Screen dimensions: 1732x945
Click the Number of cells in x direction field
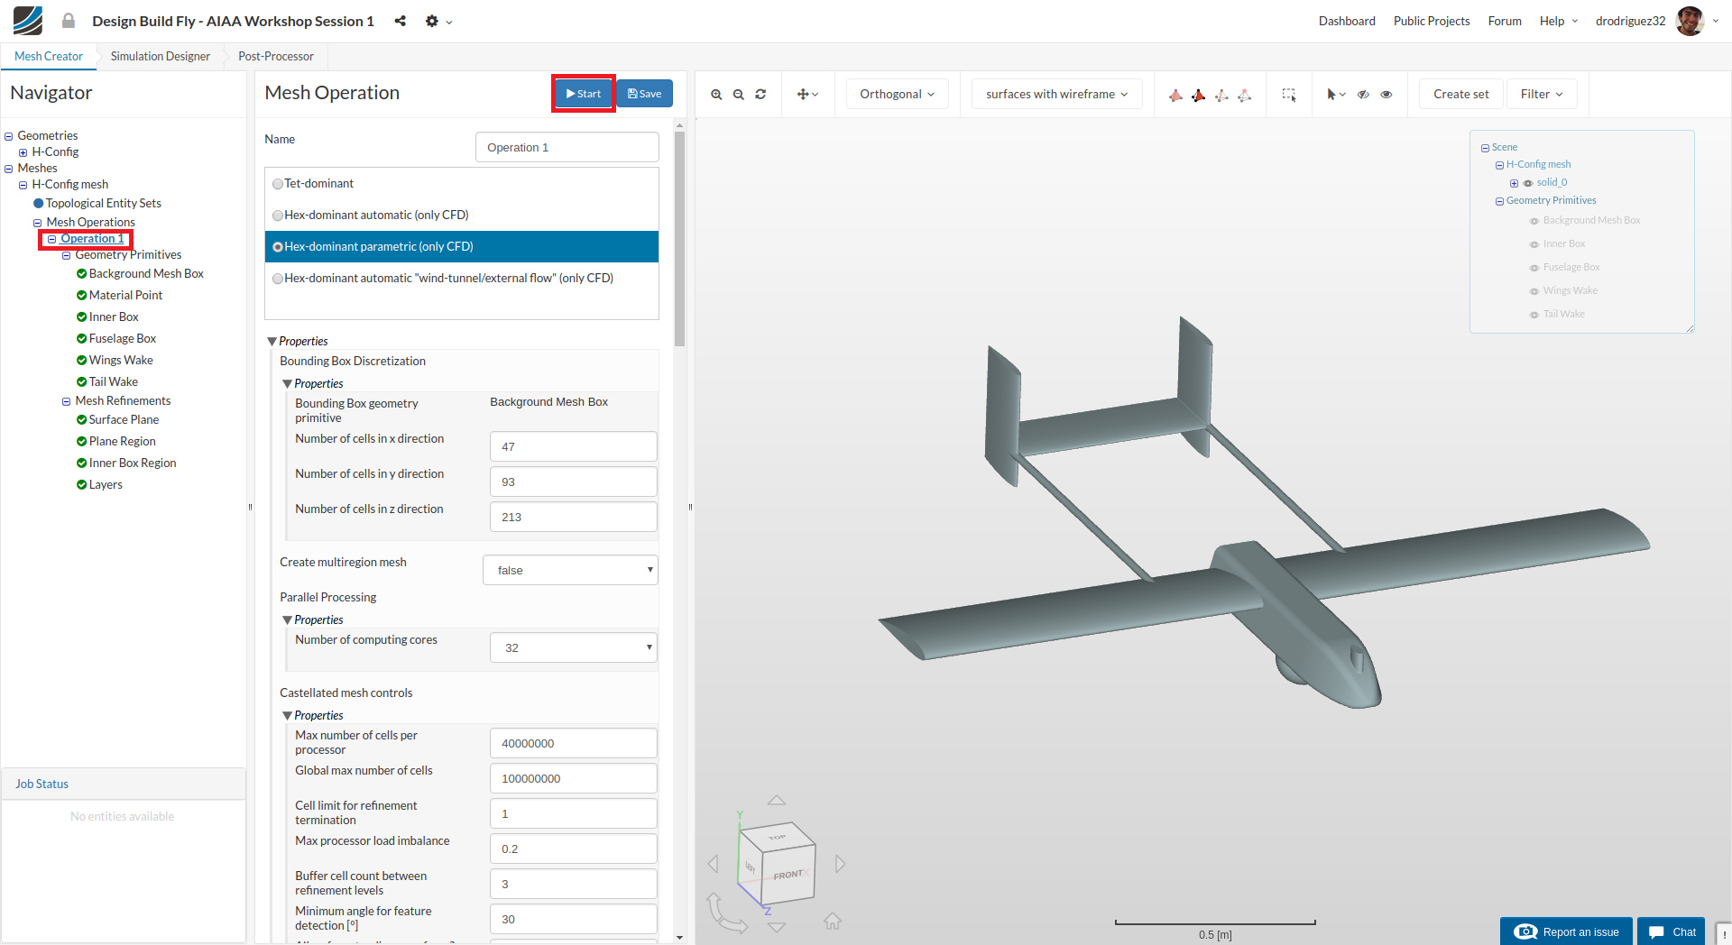click(x=574, y=446)
